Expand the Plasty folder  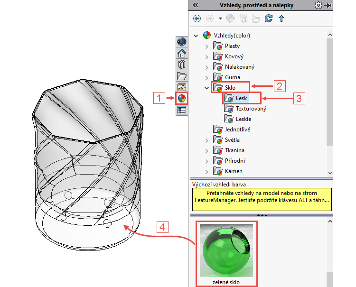(x=206, y=46)
